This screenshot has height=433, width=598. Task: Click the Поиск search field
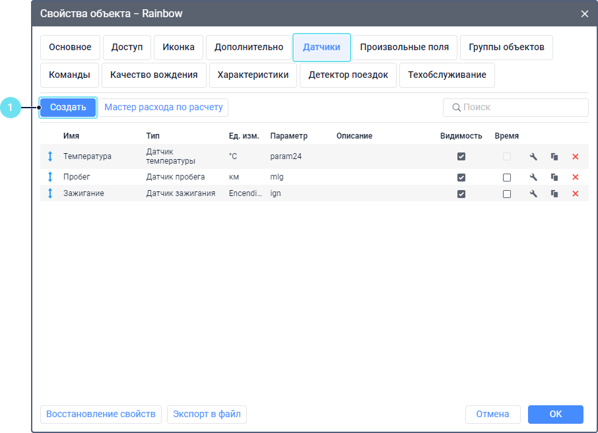point(515,108)
